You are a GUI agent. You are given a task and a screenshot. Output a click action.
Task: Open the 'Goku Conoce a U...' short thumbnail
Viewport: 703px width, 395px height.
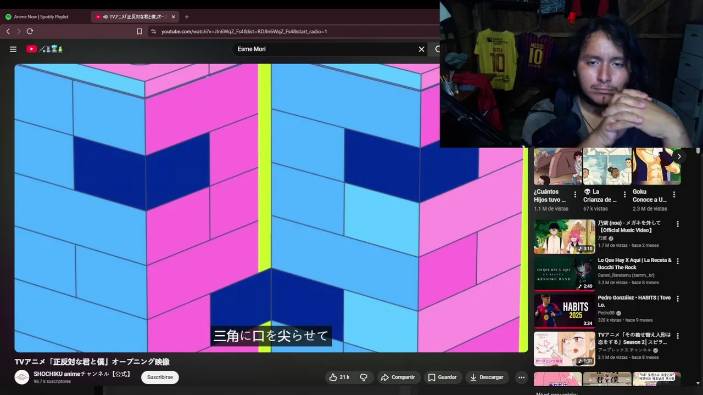[x=656, y=166]
